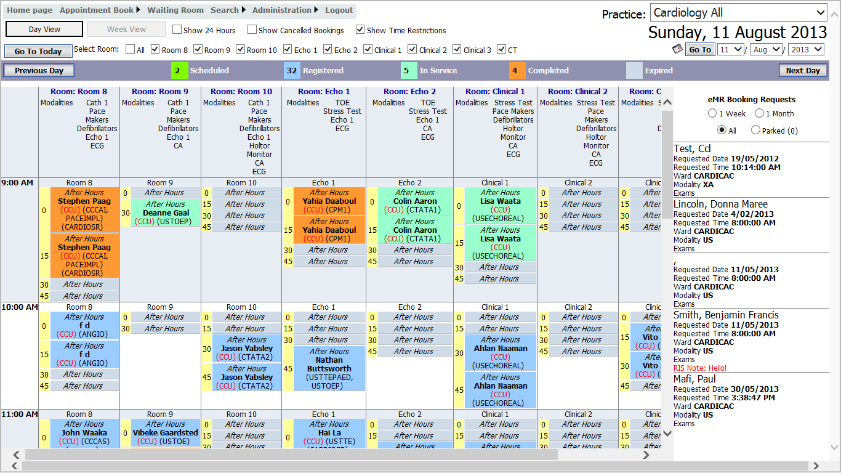Uncheck the Echo 1 room checkbox
This screenshot has height=473, width=841.
point(288,49)
